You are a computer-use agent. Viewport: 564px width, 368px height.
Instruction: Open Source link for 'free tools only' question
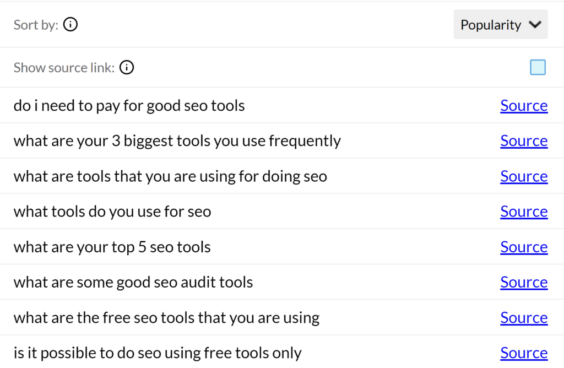524,353
